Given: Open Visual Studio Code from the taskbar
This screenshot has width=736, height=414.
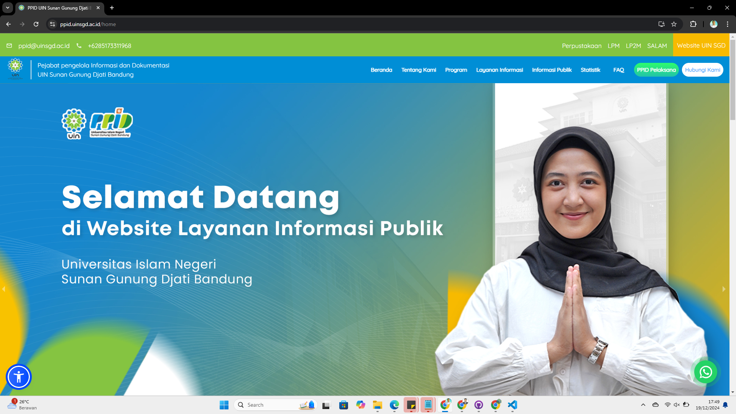Looking at the screenshot, I should coord(513,405).
